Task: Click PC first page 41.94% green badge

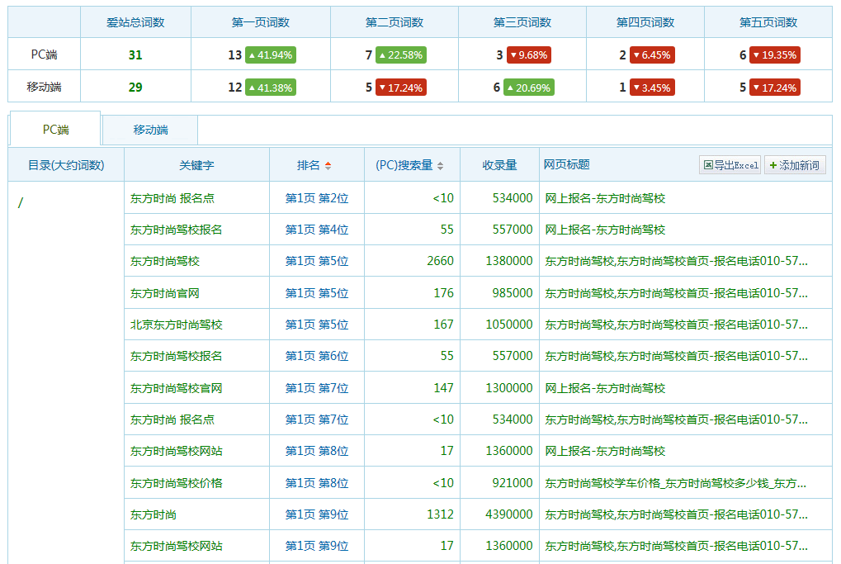Action: click(x=270, y=55)
